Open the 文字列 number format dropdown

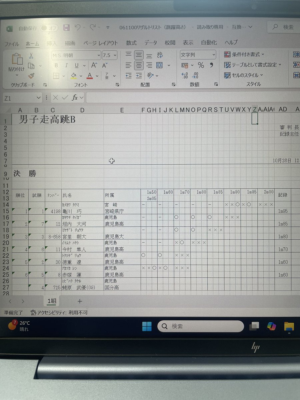pyautogui.click(x=213, y=55)
